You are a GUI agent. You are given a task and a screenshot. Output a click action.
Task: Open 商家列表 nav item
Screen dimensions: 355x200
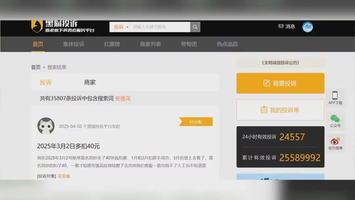[150, 44]
